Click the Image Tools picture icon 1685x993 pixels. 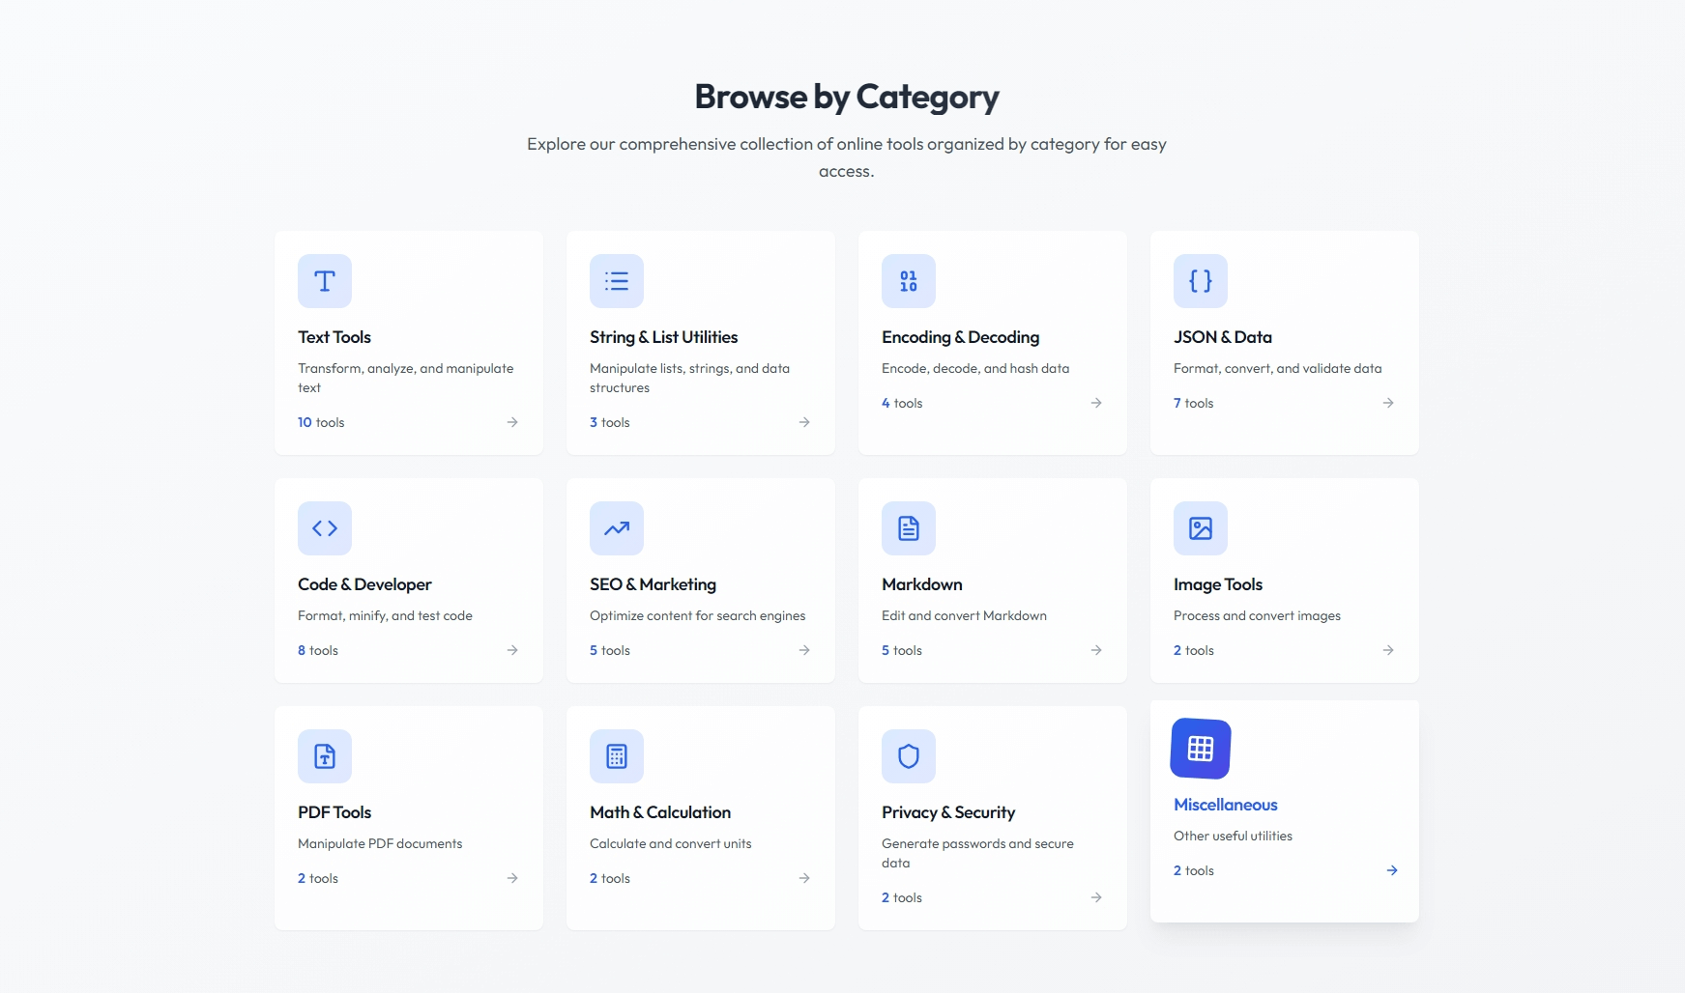click(x=1201, y=528)
